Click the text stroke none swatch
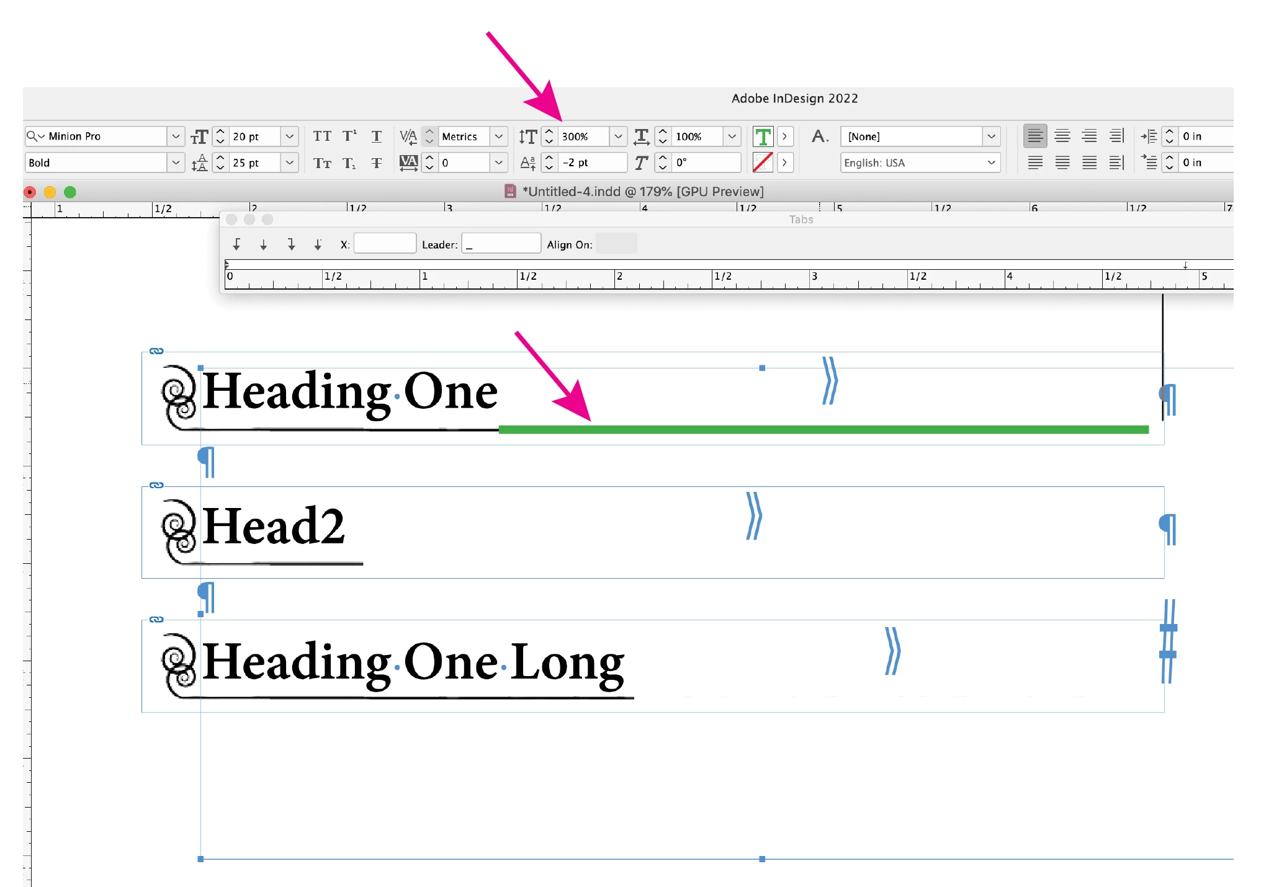This screenshot has height=887, width=1261. 763,163
